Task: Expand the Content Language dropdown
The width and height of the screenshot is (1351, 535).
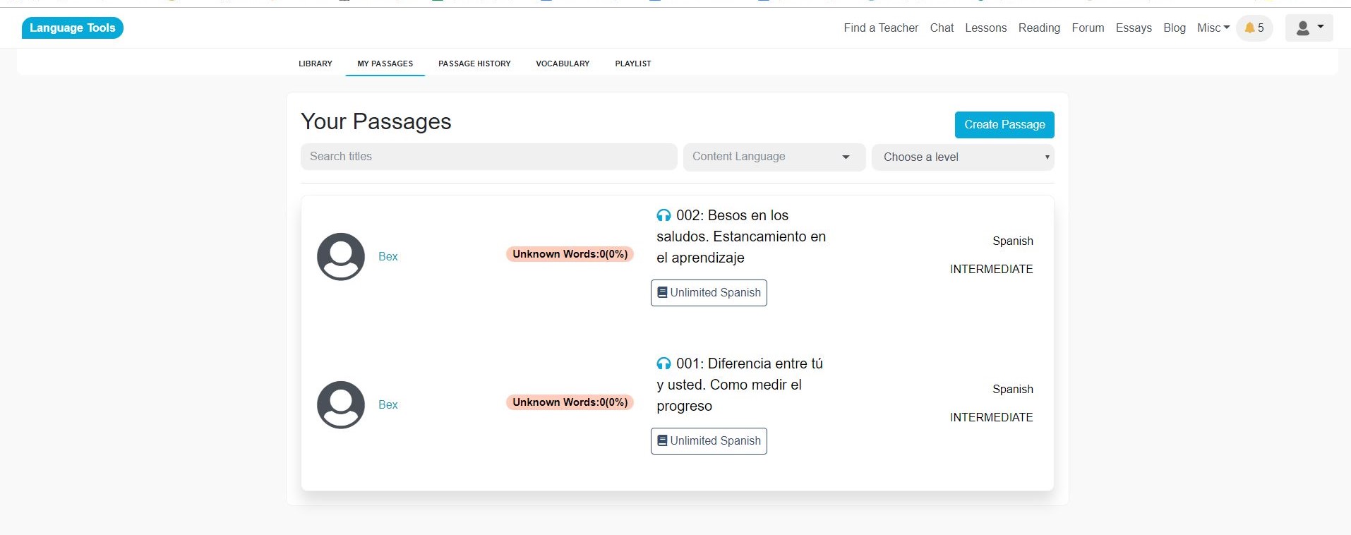Action: pos(774,157)
